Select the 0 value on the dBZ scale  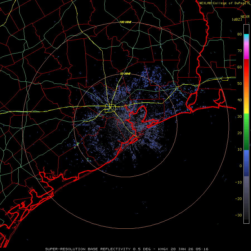tap(241, 166)
